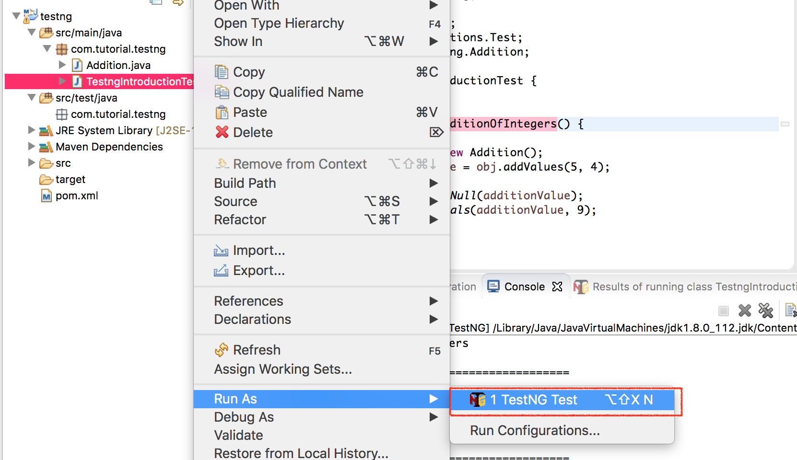797x460 pixels.
Task: Click the pom.xml file icon
Action: pos(46,195)
